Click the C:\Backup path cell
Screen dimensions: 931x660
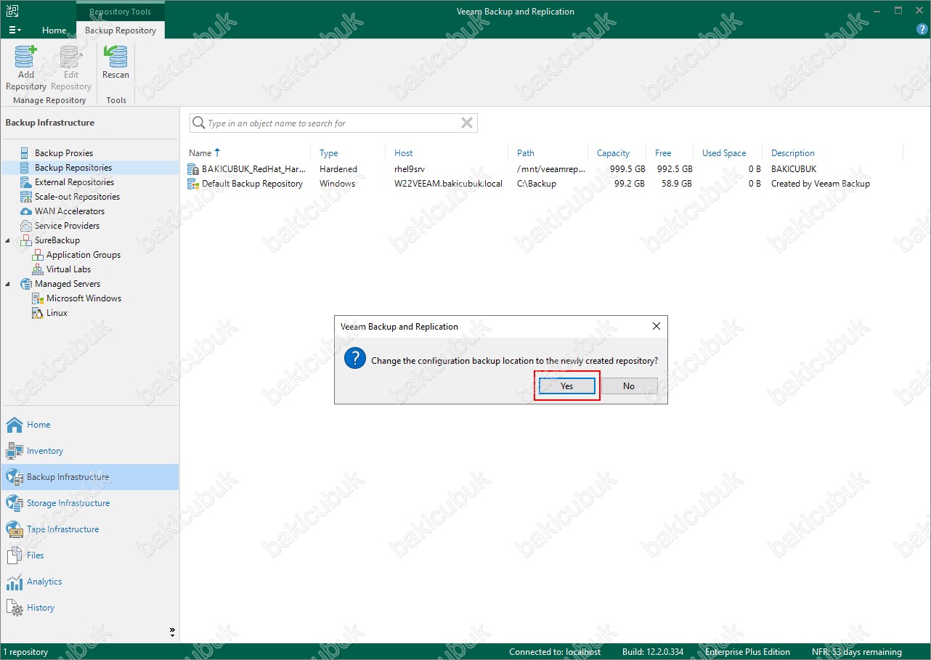tap(537, 184)
